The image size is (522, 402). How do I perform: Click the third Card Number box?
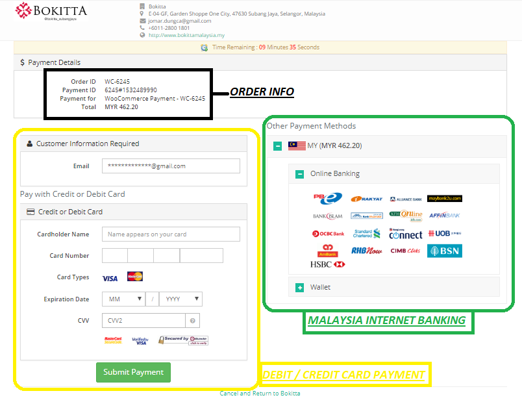[x=167, y=255]
